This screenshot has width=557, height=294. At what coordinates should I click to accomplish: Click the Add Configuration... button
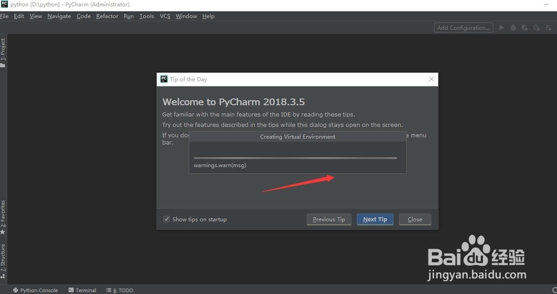(463, 28)
